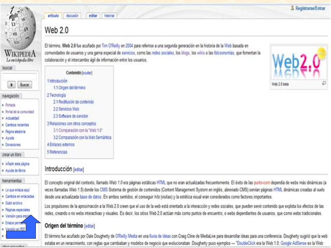The width and height of the screenshot is (331, 248).
Task: Follow the DoubleClick link
Action: [x=246, y=243]
